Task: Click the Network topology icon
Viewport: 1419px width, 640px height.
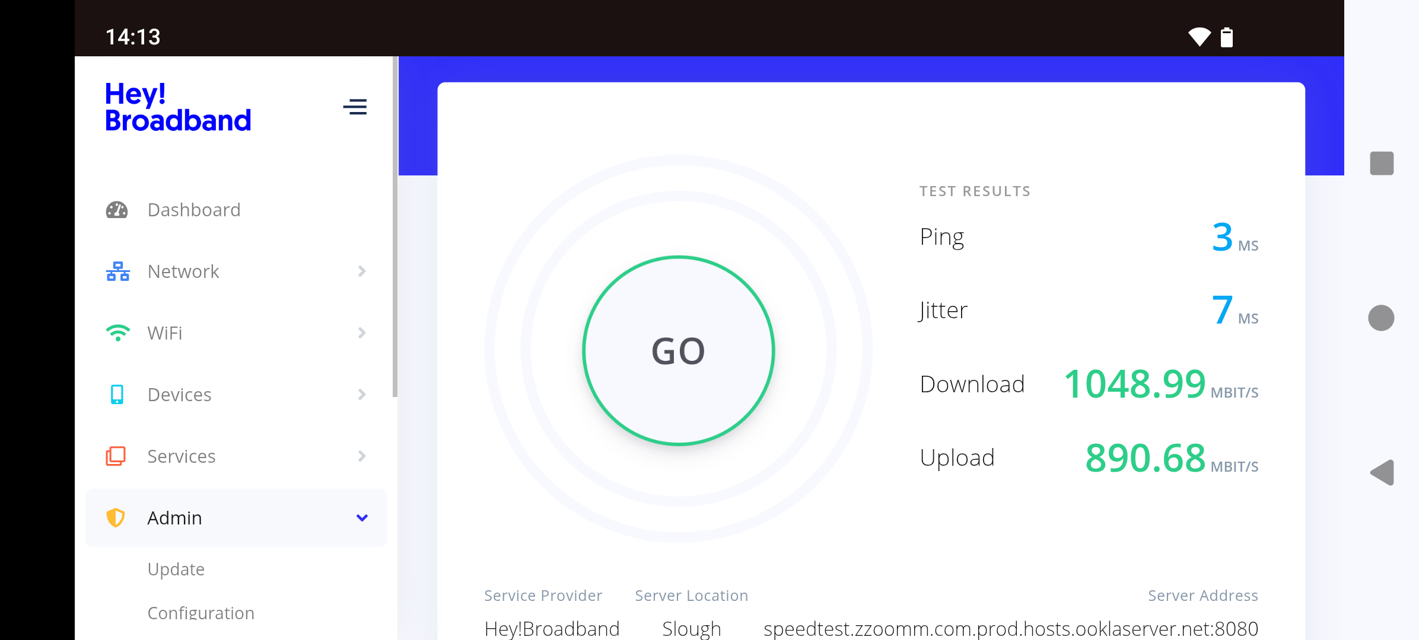Action: pos(118,271)
